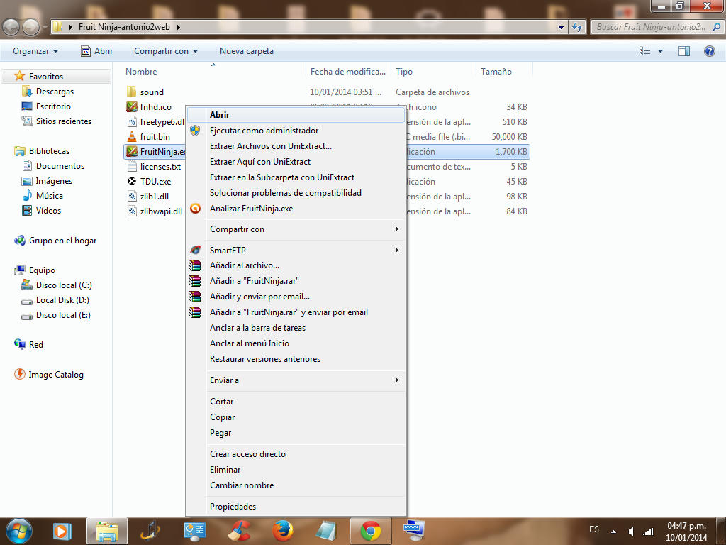This screenshot has width=726, height=545.
Task: Open the Windows Start button
Action: 19,530
